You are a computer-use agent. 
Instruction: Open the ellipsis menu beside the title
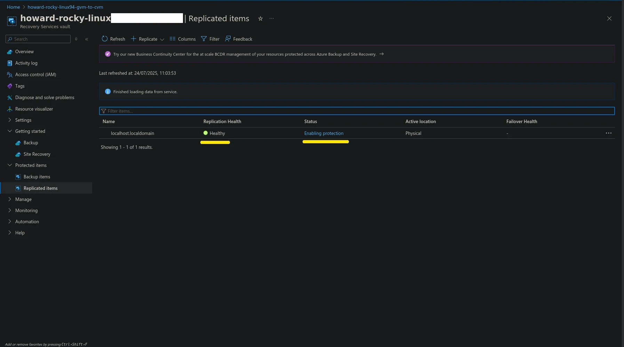272,18
